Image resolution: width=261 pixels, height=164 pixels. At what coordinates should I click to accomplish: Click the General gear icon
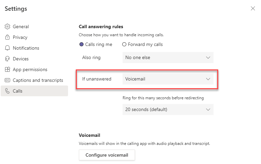[7, 27]
